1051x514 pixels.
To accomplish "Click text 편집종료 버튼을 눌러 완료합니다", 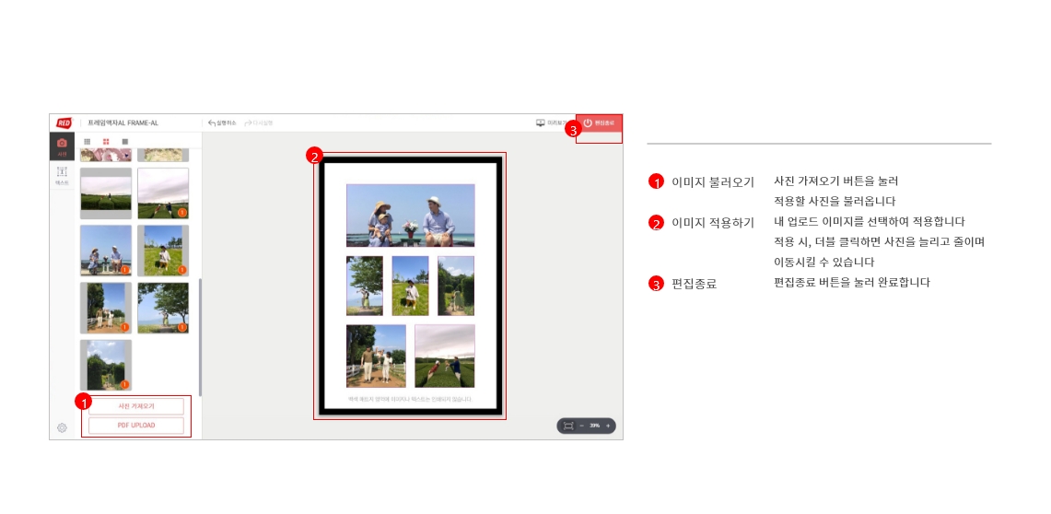I will coord(851,282).
